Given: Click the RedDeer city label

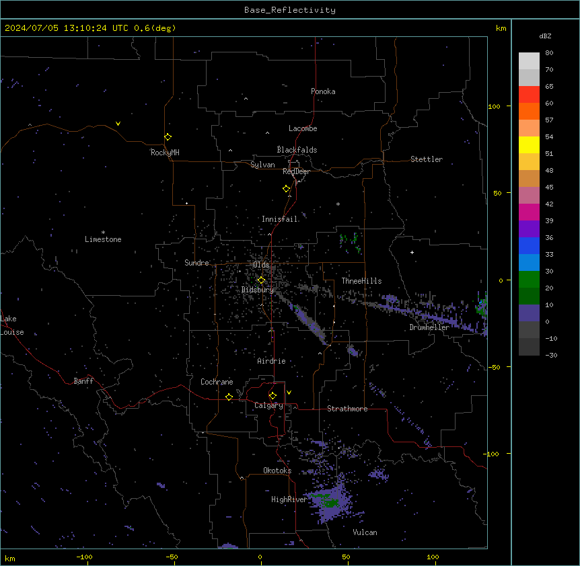Looking at the screenshot, I should (x=296, y=171).
